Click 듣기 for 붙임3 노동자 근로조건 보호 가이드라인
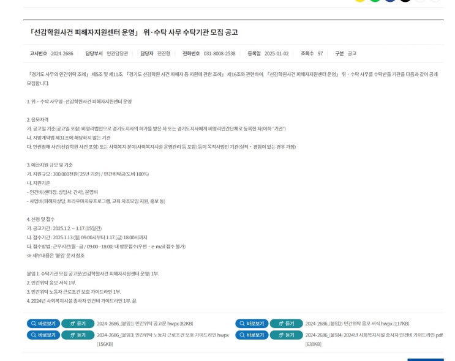Image resolution: width=455 pixels, height=361 pixels. pyautogui.click(x=78, y=335)
